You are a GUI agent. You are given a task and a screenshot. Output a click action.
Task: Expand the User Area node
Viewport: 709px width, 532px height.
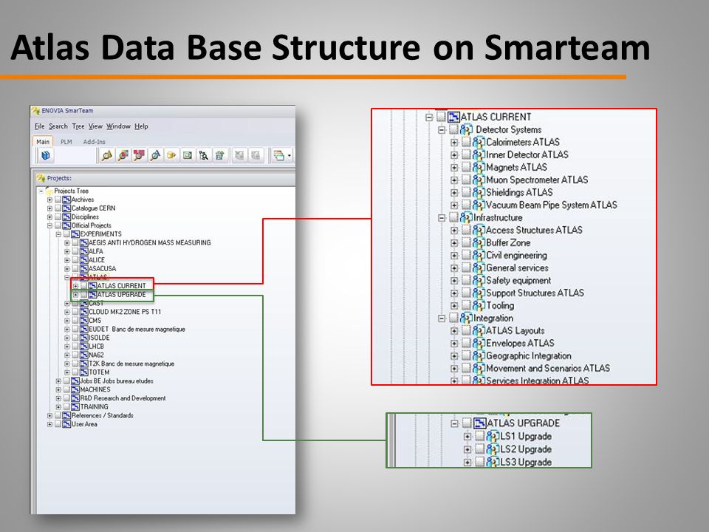coord(49,424)
